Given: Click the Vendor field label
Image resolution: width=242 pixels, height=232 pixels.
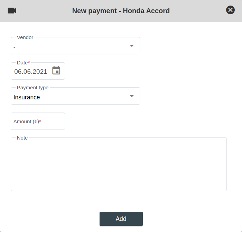Looking at the screenshot, I should (x=25, y=37).
